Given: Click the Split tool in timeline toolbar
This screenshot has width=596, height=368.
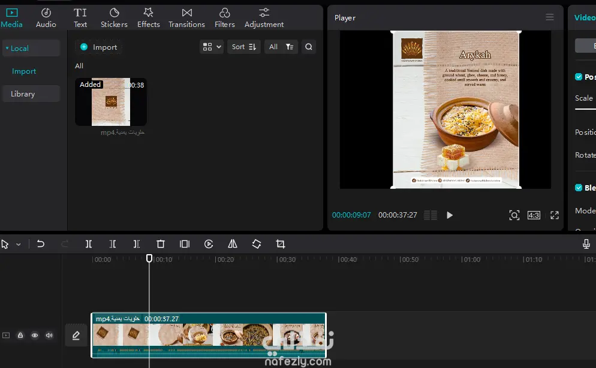Looking at the screenshot, I should point(89,244).
